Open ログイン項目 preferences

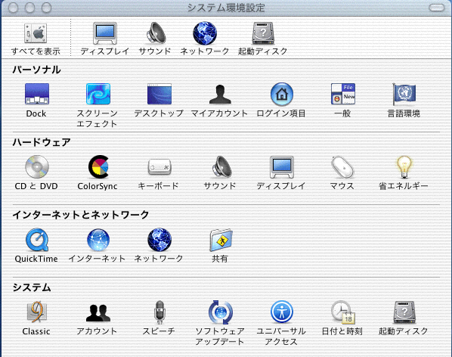pyautogui.click(x=282, y=94)
